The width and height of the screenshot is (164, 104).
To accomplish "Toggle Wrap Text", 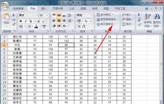I will tap(69, 15).
